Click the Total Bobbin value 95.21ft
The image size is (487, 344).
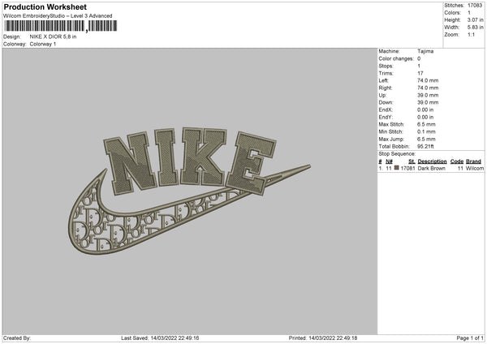[425, 146]
